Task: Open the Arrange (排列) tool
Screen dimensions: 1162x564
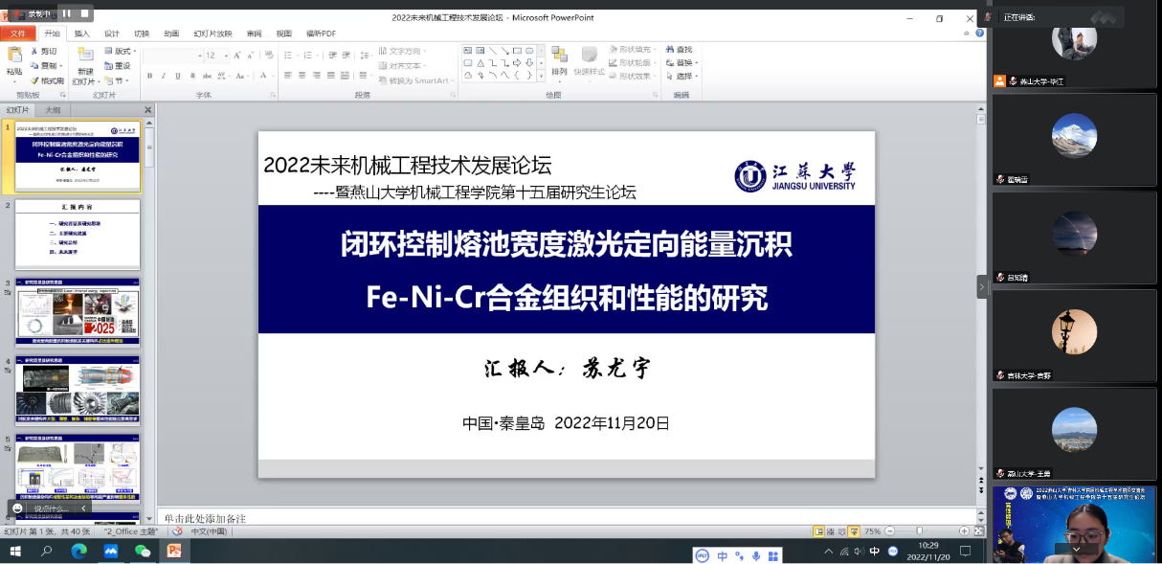Action: (x=559, y=61)
